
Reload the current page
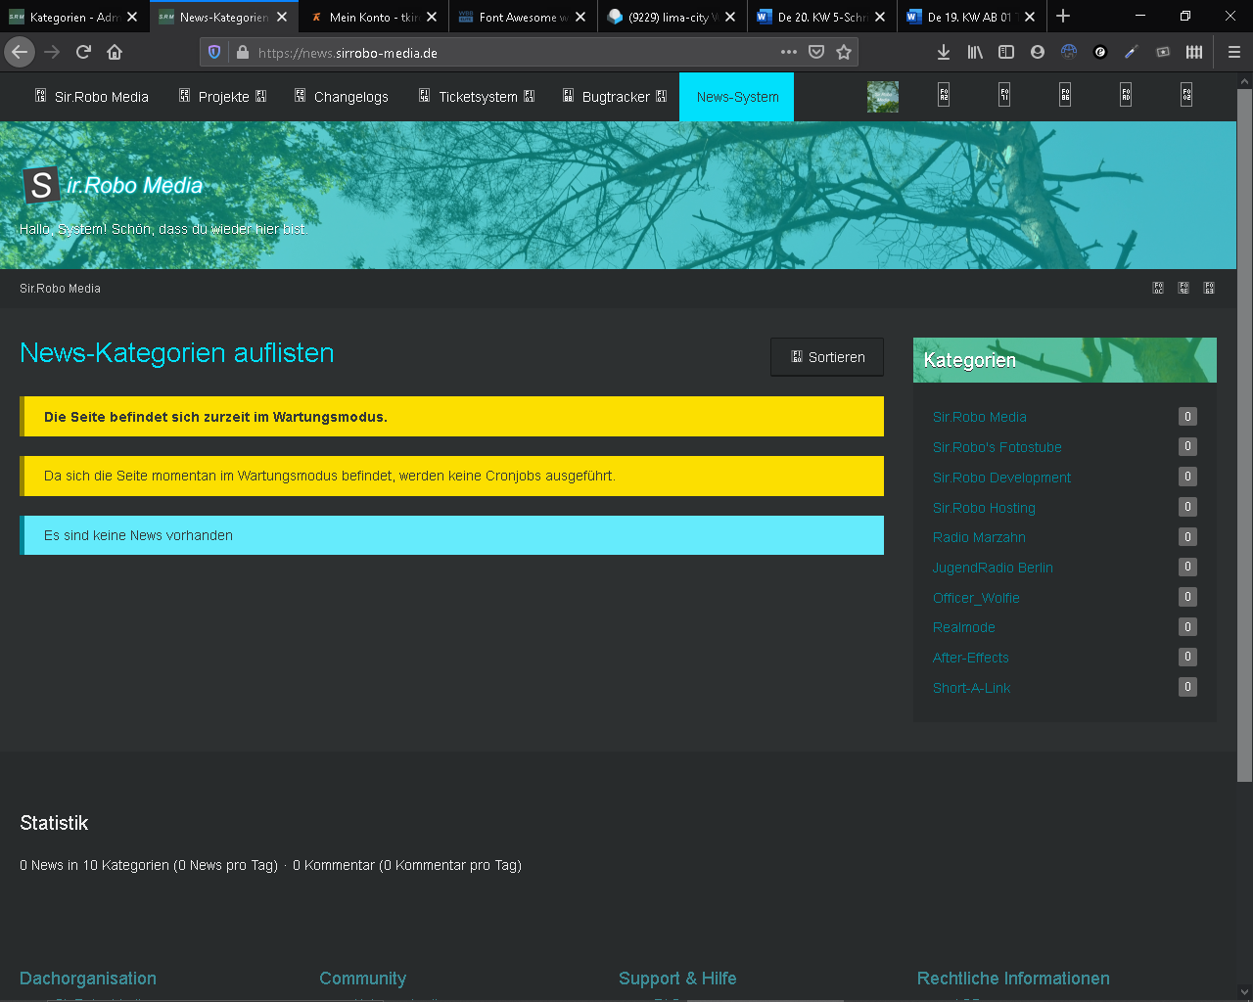coord(83,52)
